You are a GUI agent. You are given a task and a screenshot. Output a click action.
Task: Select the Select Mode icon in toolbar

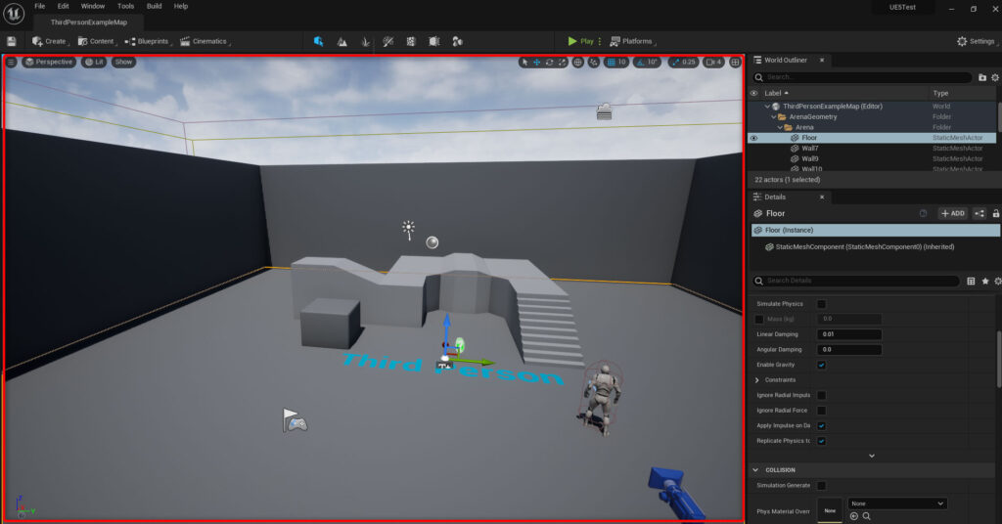[x=318, y=41]
